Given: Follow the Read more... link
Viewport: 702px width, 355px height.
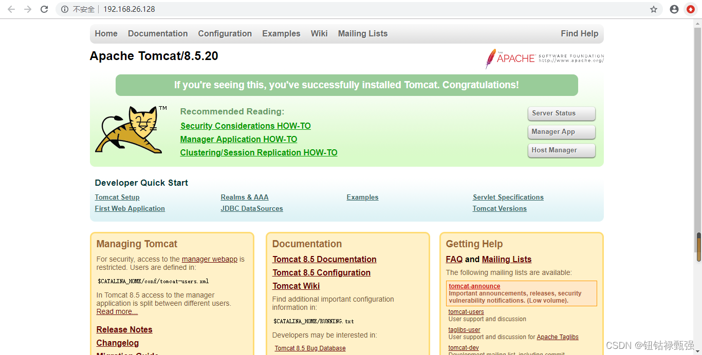Looking at the screenshot, I should coord(117,311).
